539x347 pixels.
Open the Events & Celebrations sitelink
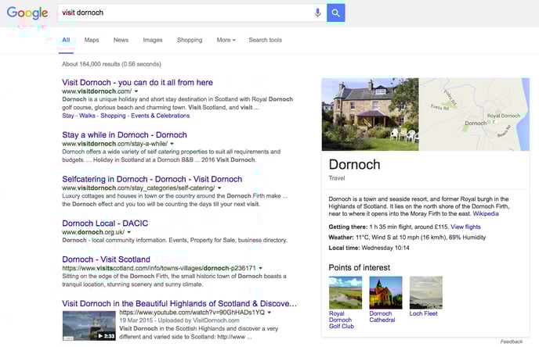click(x=160, y=116)
